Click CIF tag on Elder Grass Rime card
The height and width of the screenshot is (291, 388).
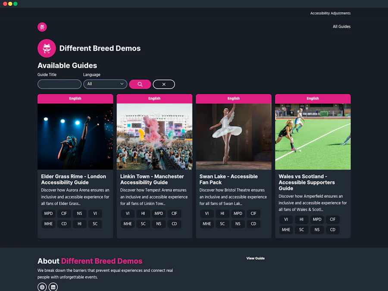coord(64,213)
